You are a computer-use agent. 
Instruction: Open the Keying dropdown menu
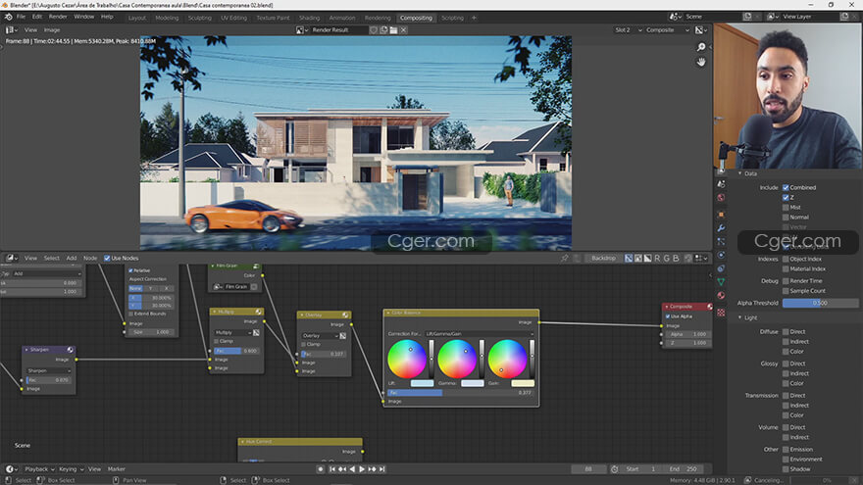(71, 469)
